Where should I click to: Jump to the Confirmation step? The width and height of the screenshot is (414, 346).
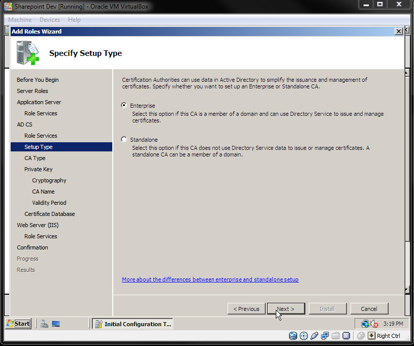(33, 247)
